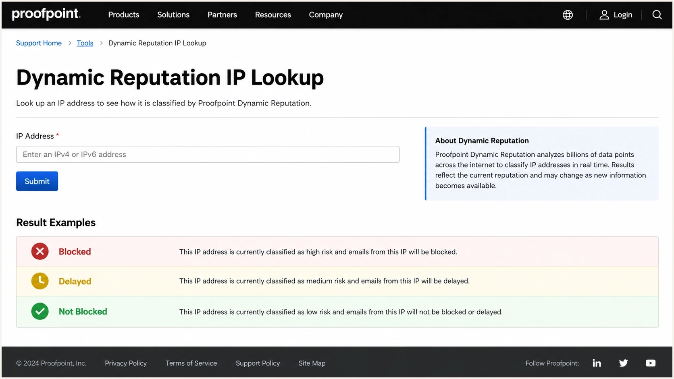Screen dimensions: 674x379
Task: Click the Delayed result label
Action: point(75,282)
